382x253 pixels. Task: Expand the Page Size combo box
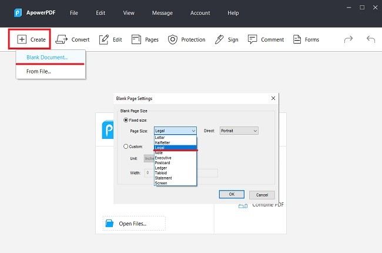pos(175,131)
